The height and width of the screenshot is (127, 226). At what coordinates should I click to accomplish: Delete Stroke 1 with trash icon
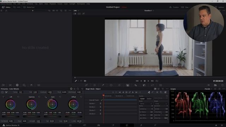tap(100, 103)
